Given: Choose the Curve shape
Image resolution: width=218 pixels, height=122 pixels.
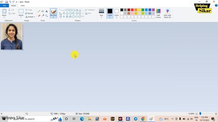Looking at the screenshot, I should (64, 10).
